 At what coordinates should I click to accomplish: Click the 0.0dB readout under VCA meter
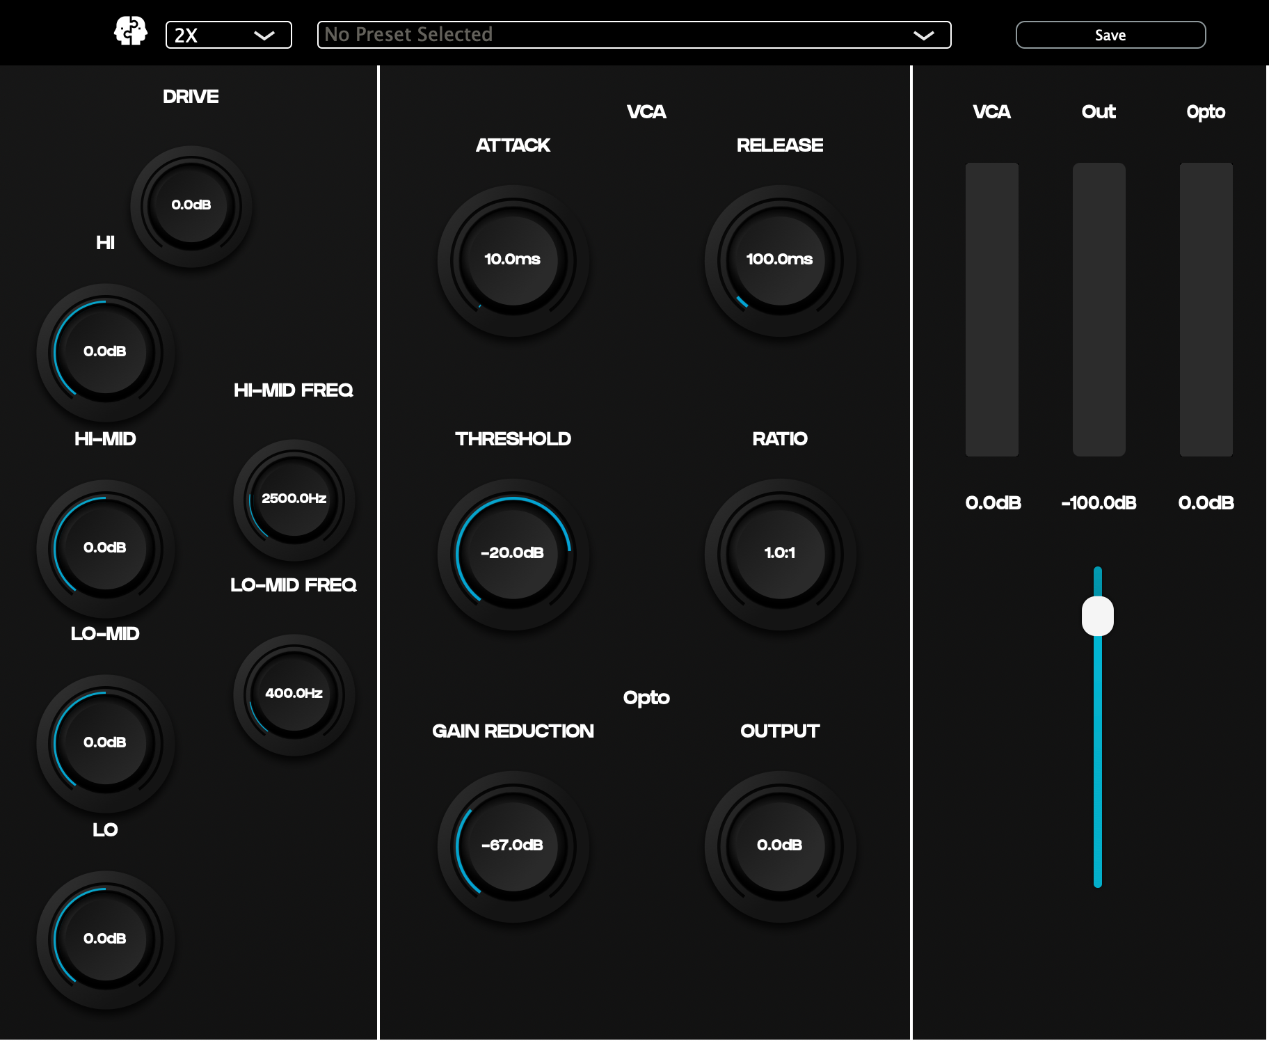(993, 503)
